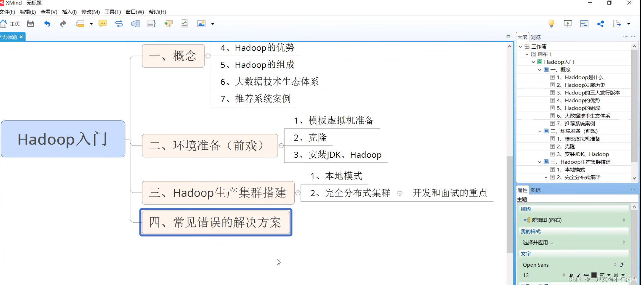Add a relationship link between topics

click(x=119, y=24)
